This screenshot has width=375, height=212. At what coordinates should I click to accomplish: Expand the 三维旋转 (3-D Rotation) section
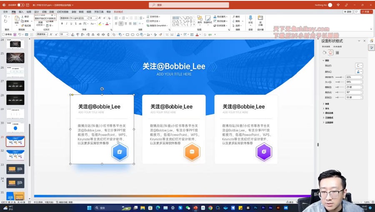(328, 122)
